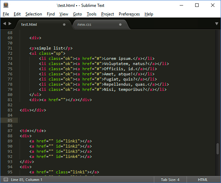Click the Sublime Text app icon in title bar
The image size is (221, 183).
(6, 5)
